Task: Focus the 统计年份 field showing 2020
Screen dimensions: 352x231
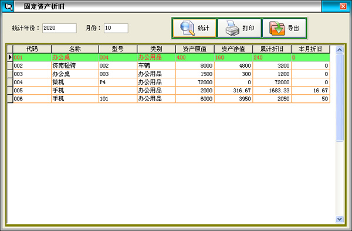Action: 59,28
